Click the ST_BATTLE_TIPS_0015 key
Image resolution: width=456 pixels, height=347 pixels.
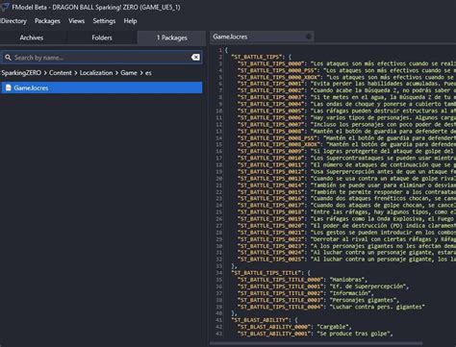click(271, 192)
